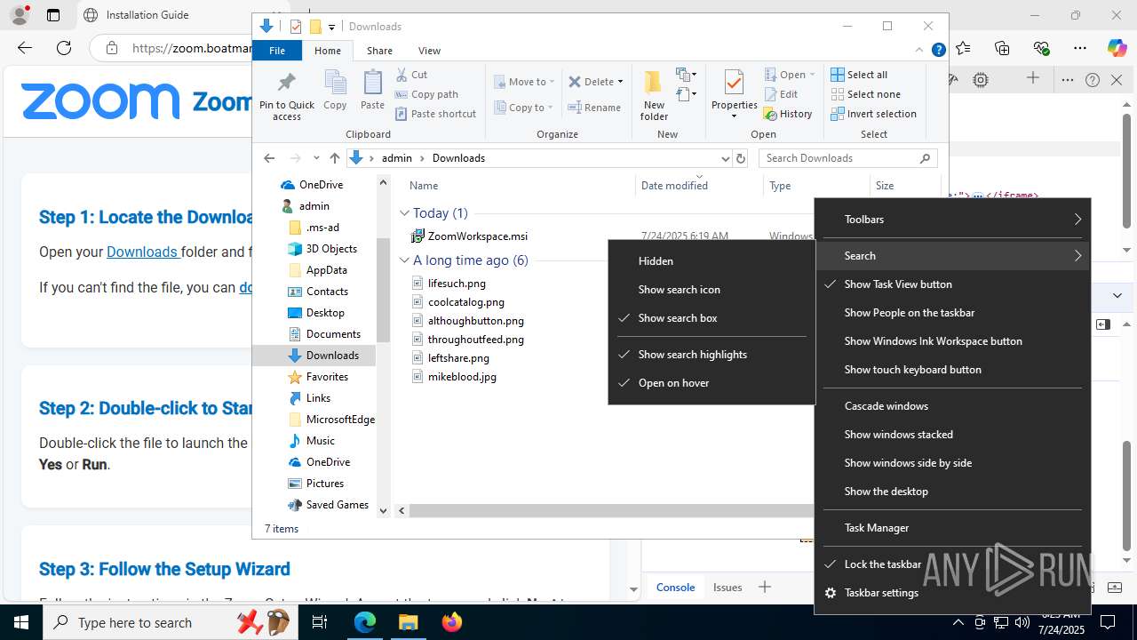Image resolution: width=1137 pixels, height=640 pixels.
Task: Expand the Toolbars submenu
Action: pyautogui.click(x=952, y=220)
